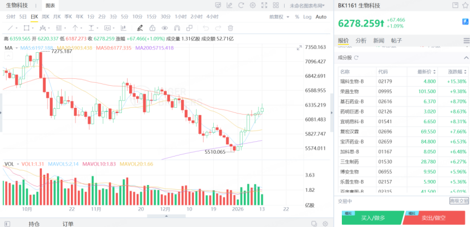Switch to 周K timeframe
The image size is (470, 227).
tap(45, 17)
